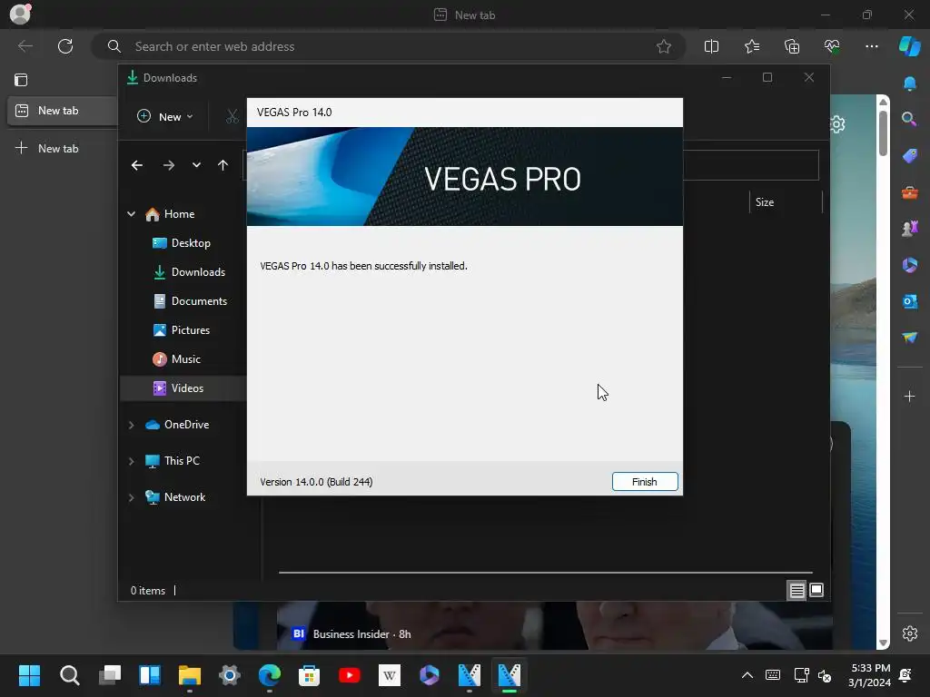
Task: Open sidebar Drop paper-plane icon
Action: click(909, 338)
